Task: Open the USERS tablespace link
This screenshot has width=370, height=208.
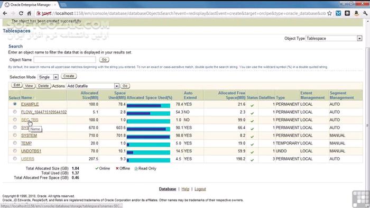Action: click(27, 159)
